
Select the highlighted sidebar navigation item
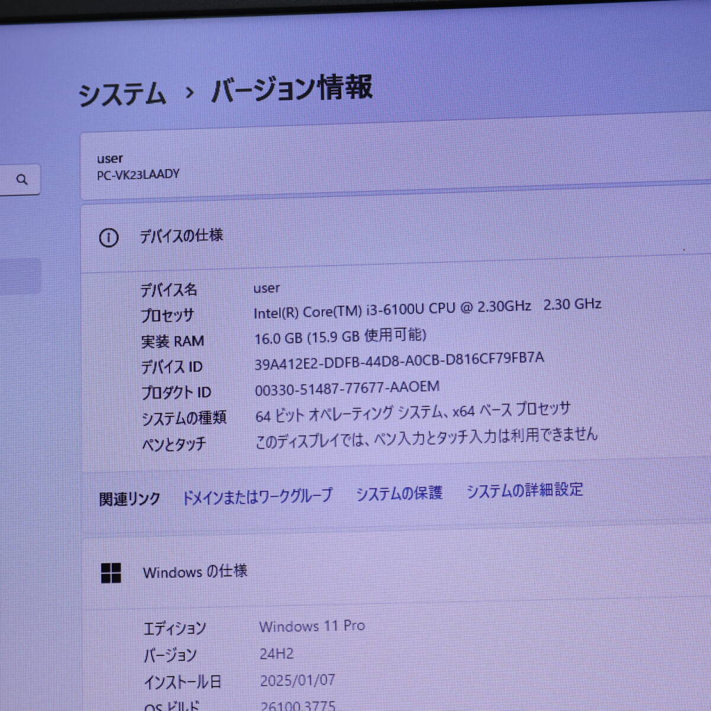coord(20,276)
